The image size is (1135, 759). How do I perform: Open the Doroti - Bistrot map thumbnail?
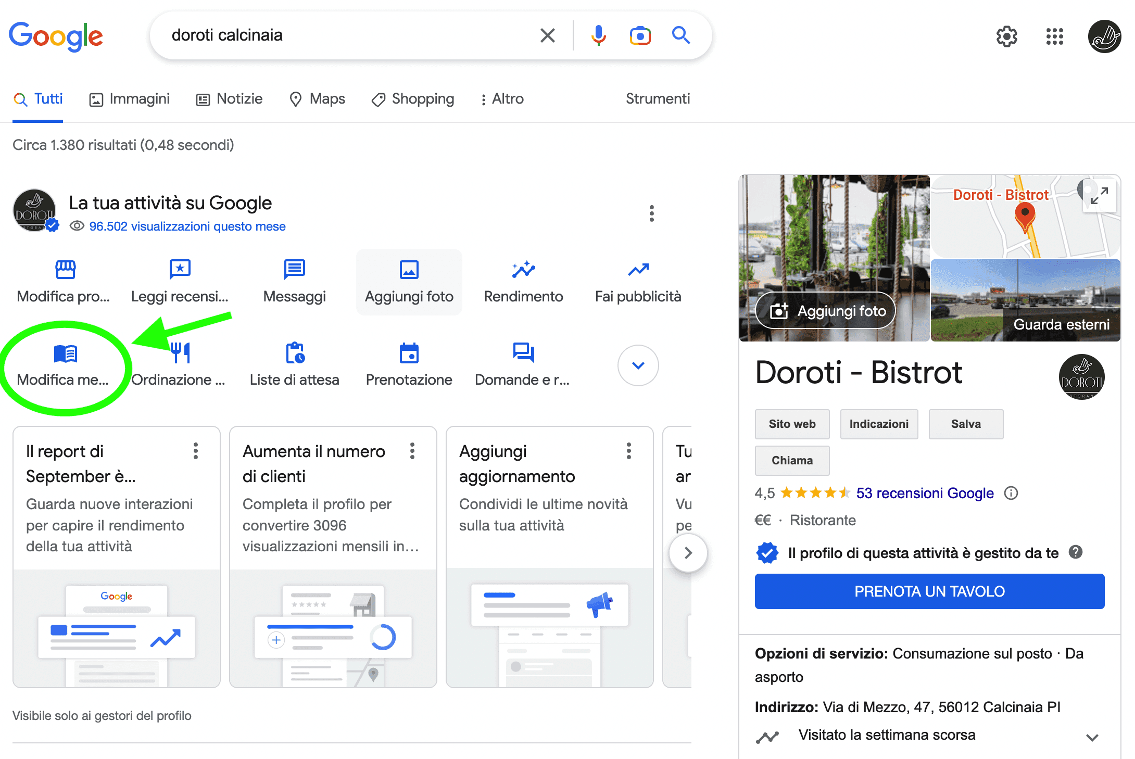[x=1025, y=217]
